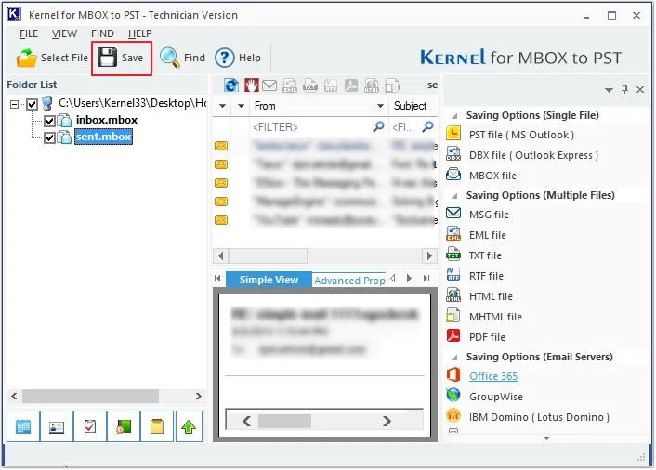Open the HELP menu
656x470 pixels.
139,33
